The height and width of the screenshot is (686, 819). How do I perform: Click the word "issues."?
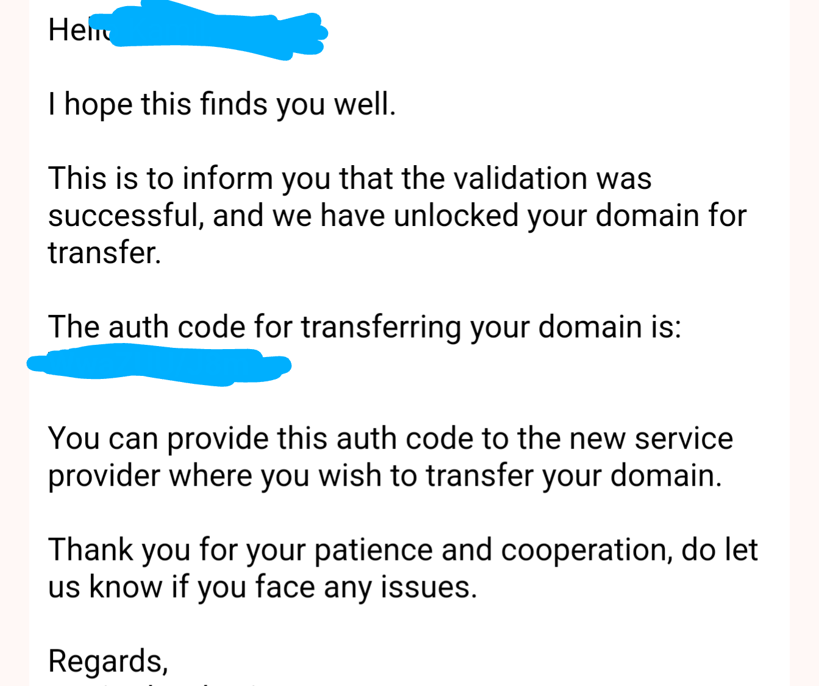[x=428, y=587]
